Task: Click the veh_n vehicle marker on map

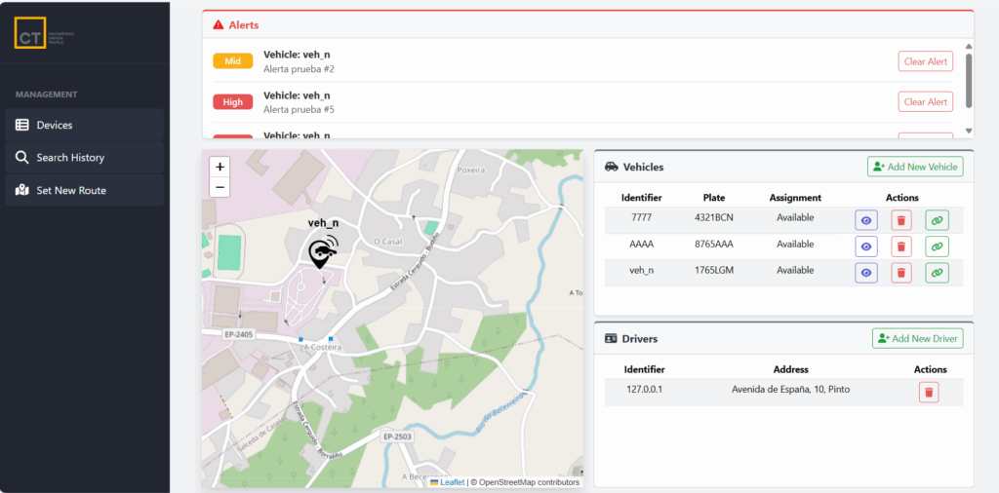Action: pos(323,253)
